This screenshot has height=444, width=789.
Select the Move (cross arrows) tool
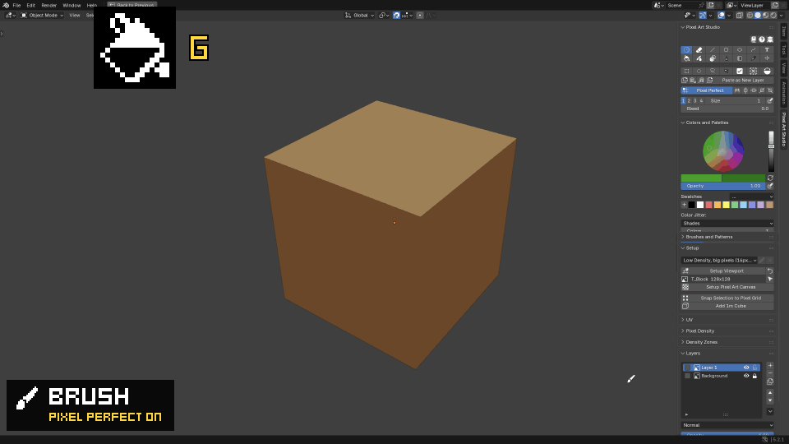767,58
